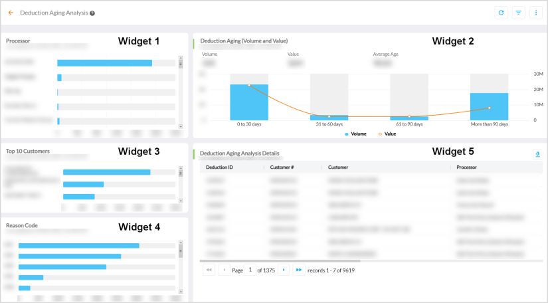The width and height of the screenshot is (548, 303).
Task: Click the page number input field
Action: point(250,270)
